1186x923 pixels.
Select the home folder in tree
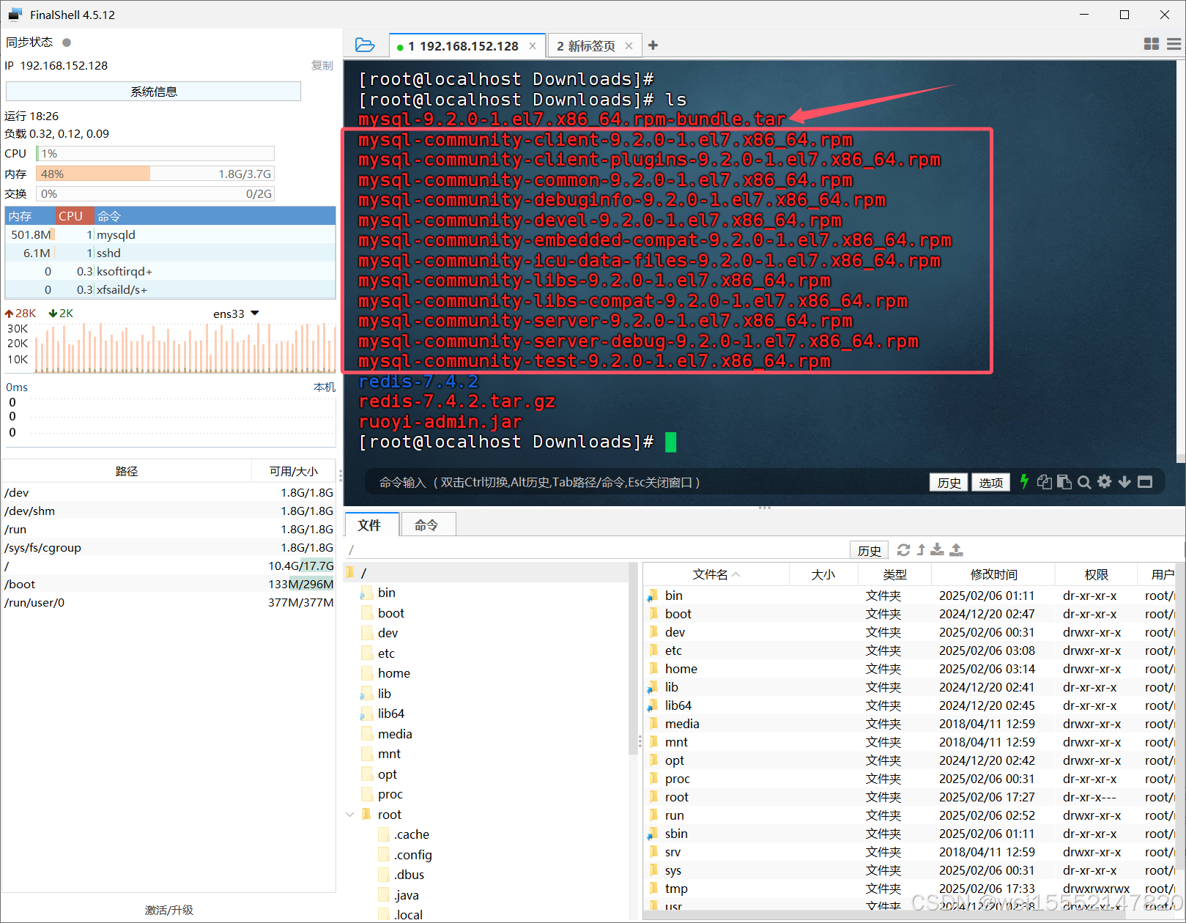coord(393,672)
